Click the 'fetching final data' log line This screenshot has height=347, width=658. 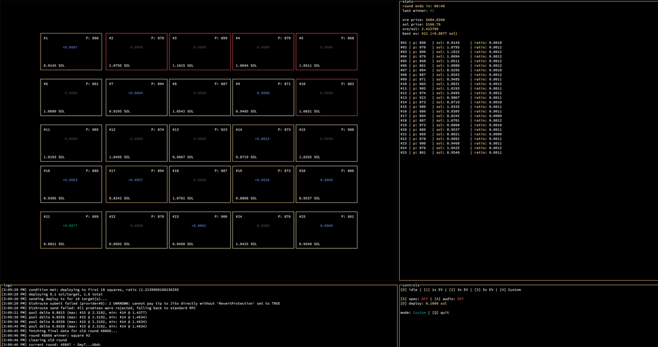point(59,331)
